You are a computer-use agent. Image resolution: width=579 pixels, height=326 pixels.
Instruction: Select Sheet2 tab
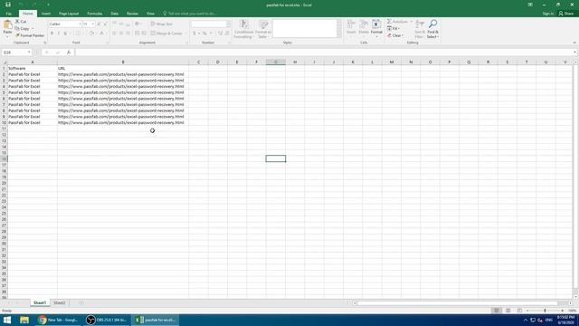[x=60, y=302]
